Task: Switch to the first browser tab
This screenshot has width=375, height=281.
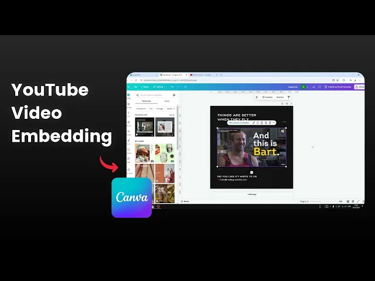Action: pyautogui.click(x=143, y=75)
